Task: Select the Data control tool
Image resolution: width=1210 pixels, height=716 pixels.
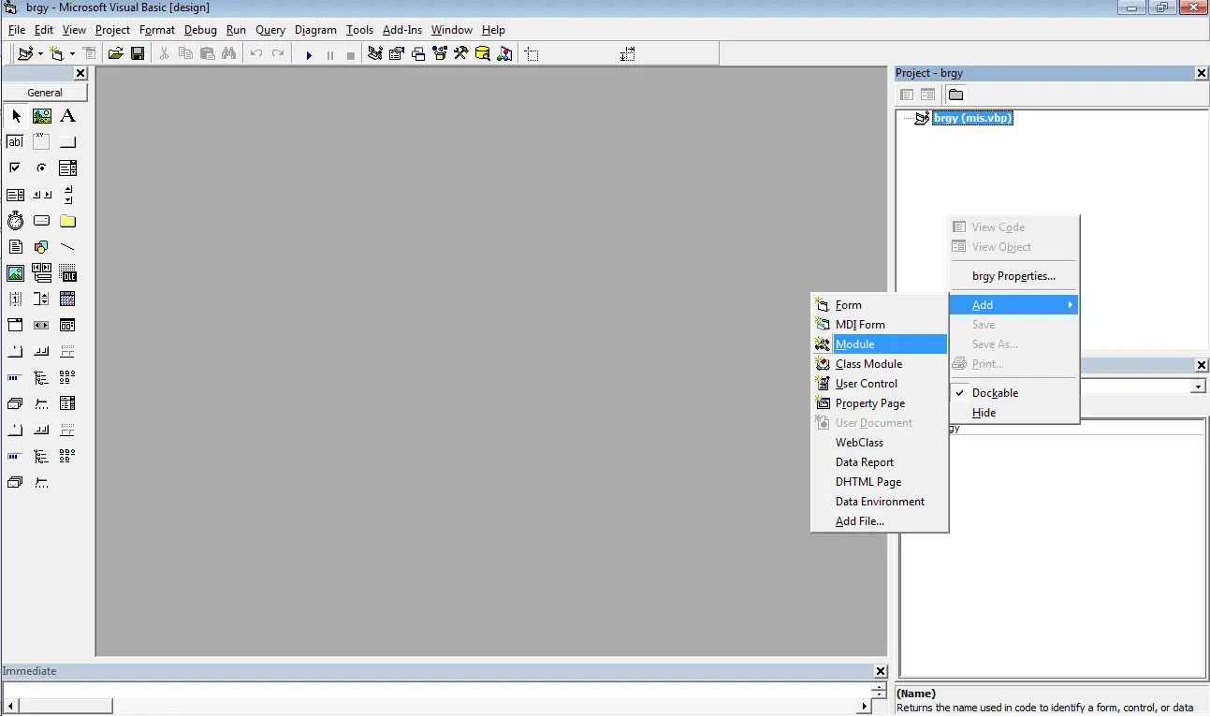Action: pyautogui.click(x=42, y=273)
